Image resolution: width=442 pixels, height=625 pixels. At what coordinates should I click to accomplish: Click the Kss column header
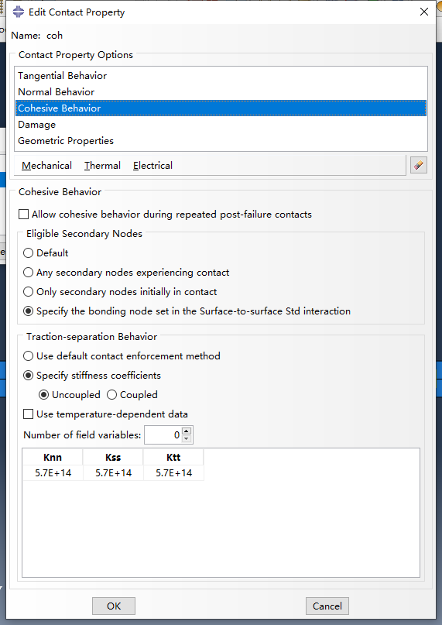pos(113,457)
